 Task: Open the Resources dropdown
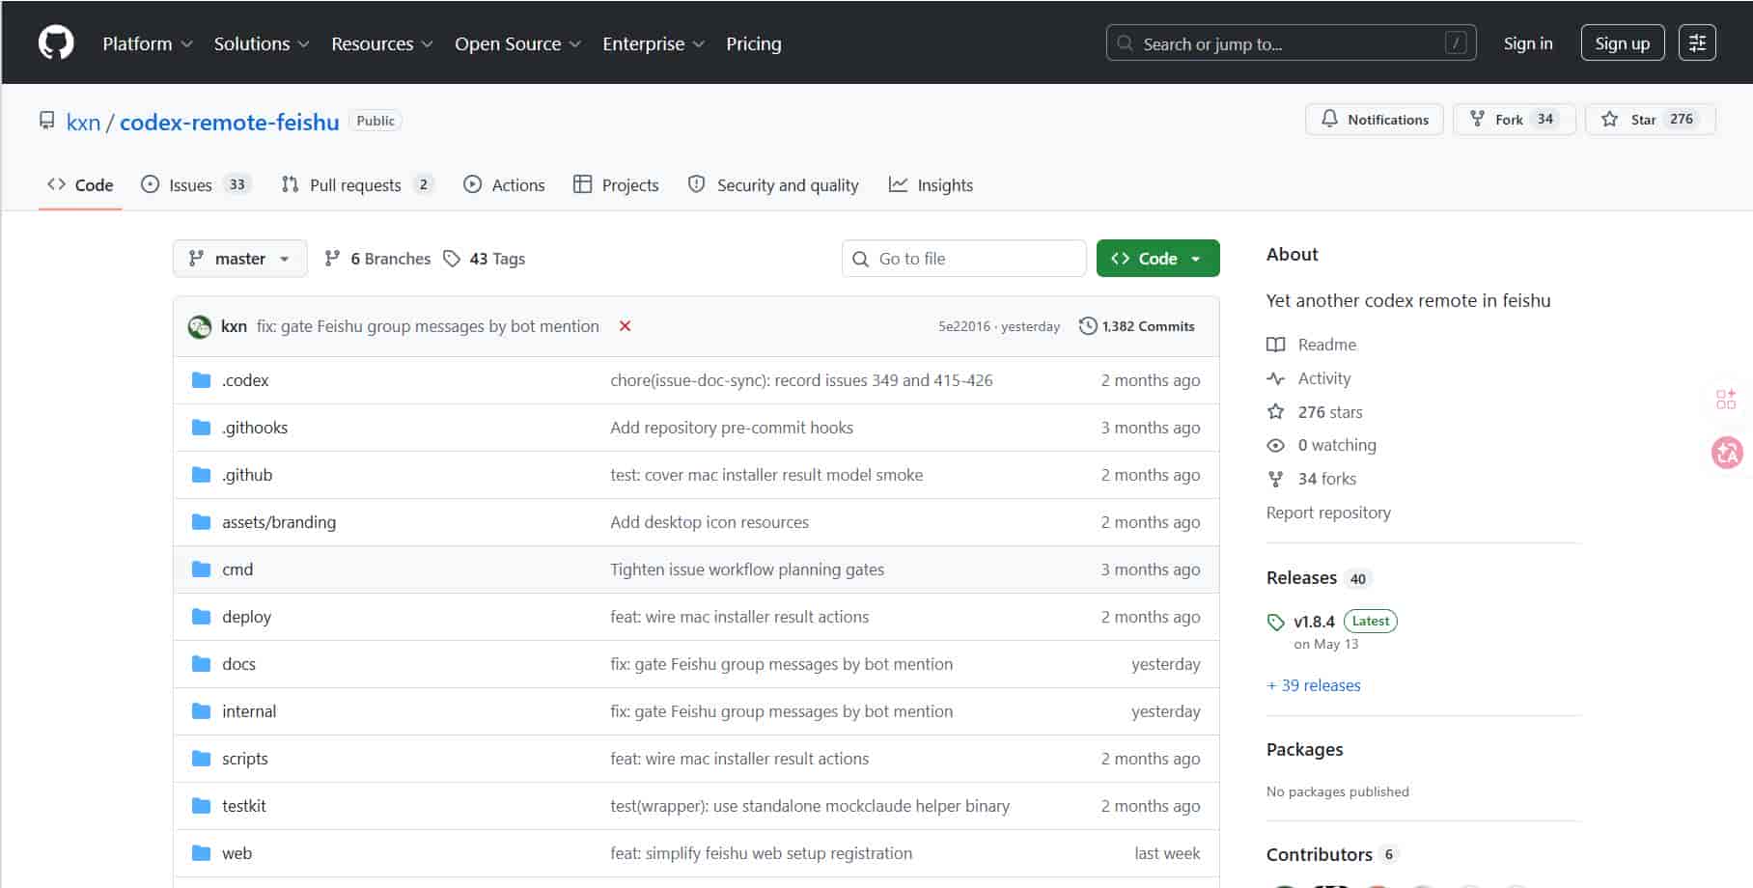[x=382, y=43]
